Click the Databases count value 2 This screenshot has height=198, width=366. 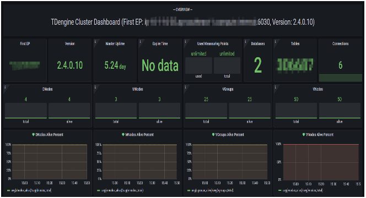(258, 65)
